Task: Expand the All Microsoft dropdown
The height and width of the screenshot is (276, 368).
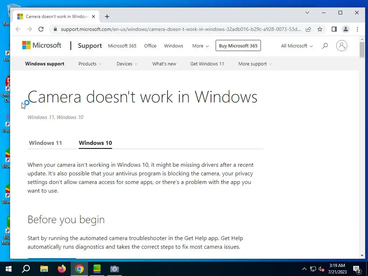Action: (x=296, y=46)
